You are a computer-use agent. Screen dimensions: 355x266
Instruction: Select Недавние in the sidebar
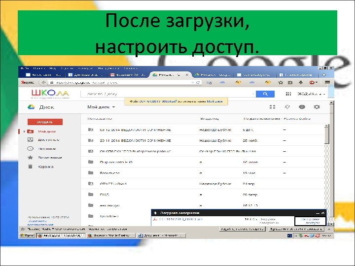[47, 149]
